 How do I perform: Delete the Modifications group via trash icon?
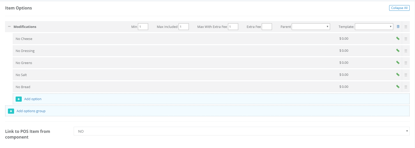398,27
